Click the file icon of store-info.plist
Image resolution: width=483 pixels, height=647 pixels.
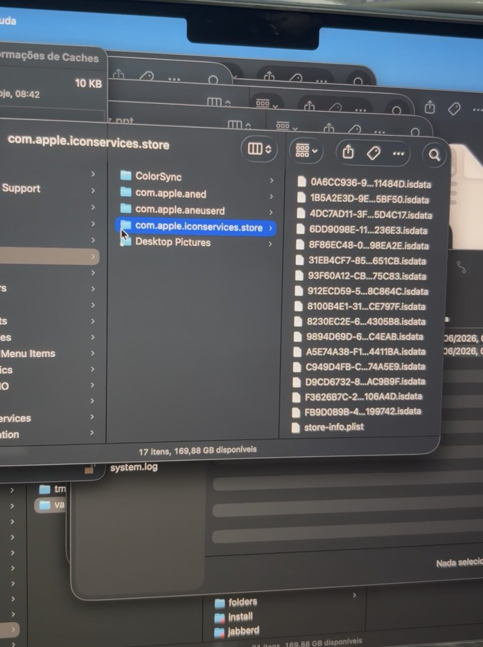[x=295, y=428]
